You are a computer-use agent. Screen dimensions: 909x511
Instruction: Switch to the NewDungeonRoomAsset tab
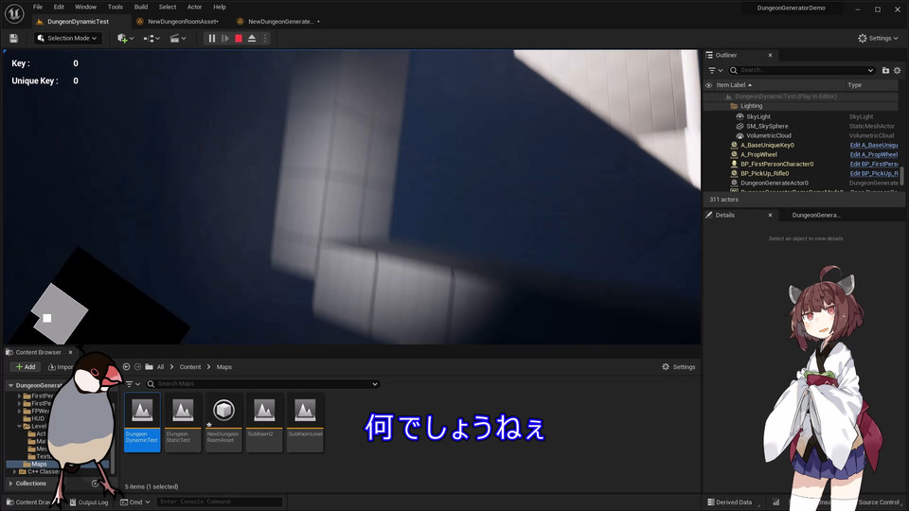[x=183, y=22]
